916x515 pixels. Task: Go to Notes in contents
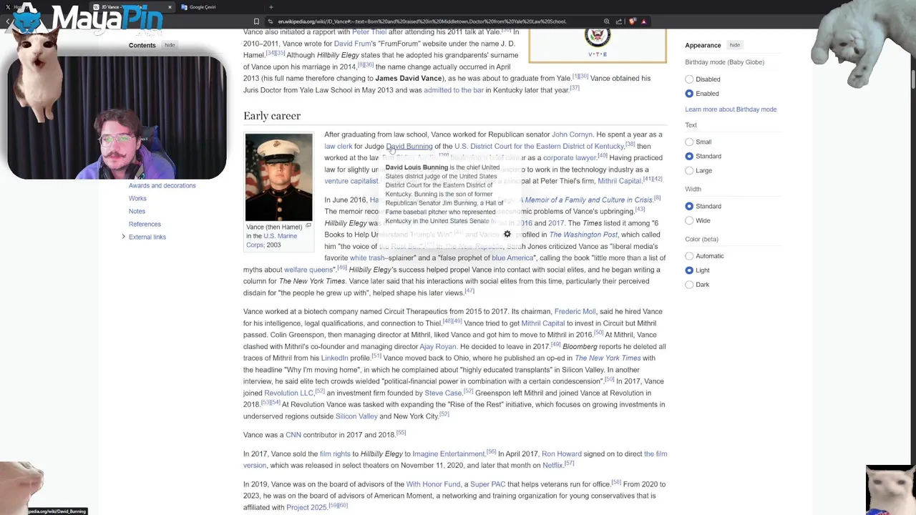[137, 211]
